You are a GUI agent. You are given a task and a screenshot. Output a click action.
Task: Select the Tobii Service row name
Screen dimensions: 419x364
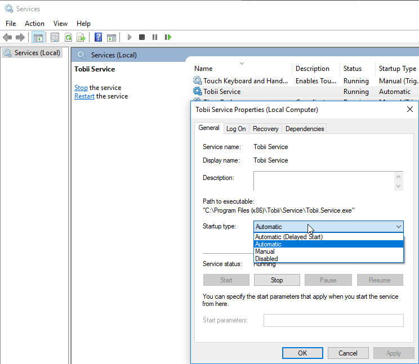click(x=222, y=92)
